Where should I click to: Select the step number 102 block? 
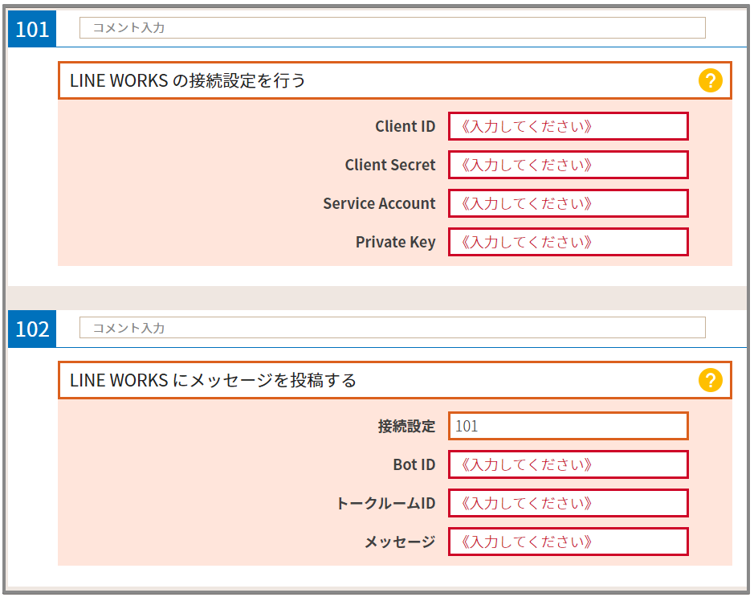32,329
